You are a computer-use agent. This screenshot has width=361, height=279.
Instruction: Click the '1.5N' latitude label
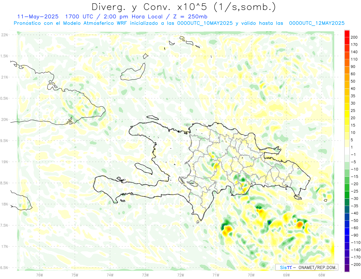tap(5, 56)
